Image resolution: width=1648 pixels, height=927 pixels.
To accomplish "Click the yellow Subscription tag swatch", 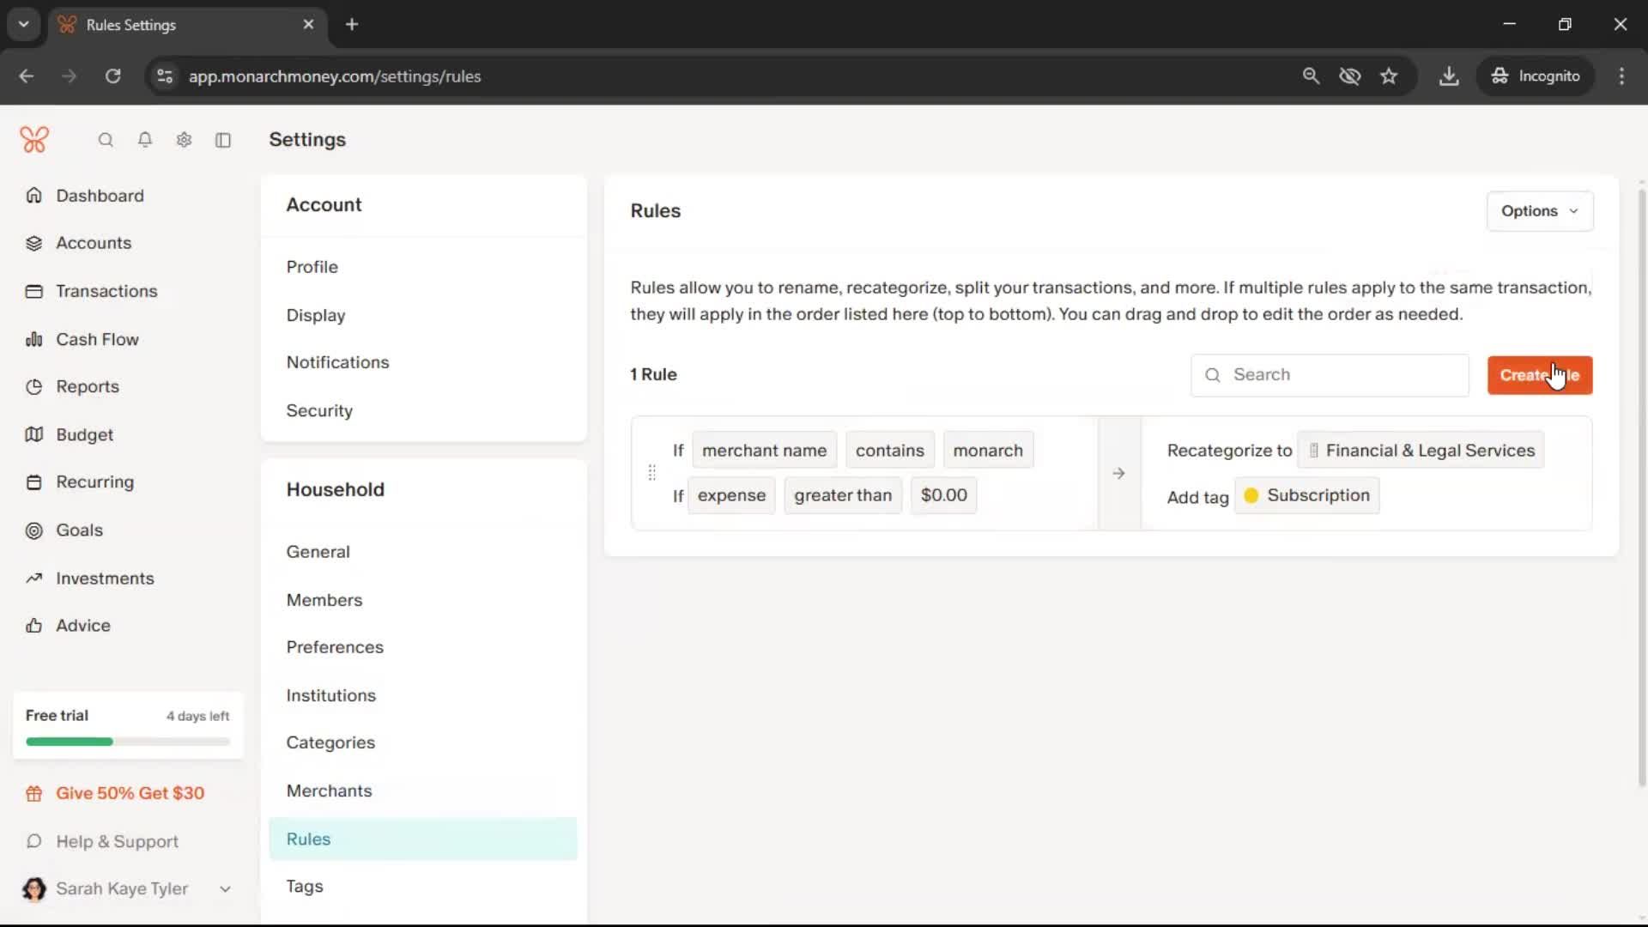I will (1251, 496).
